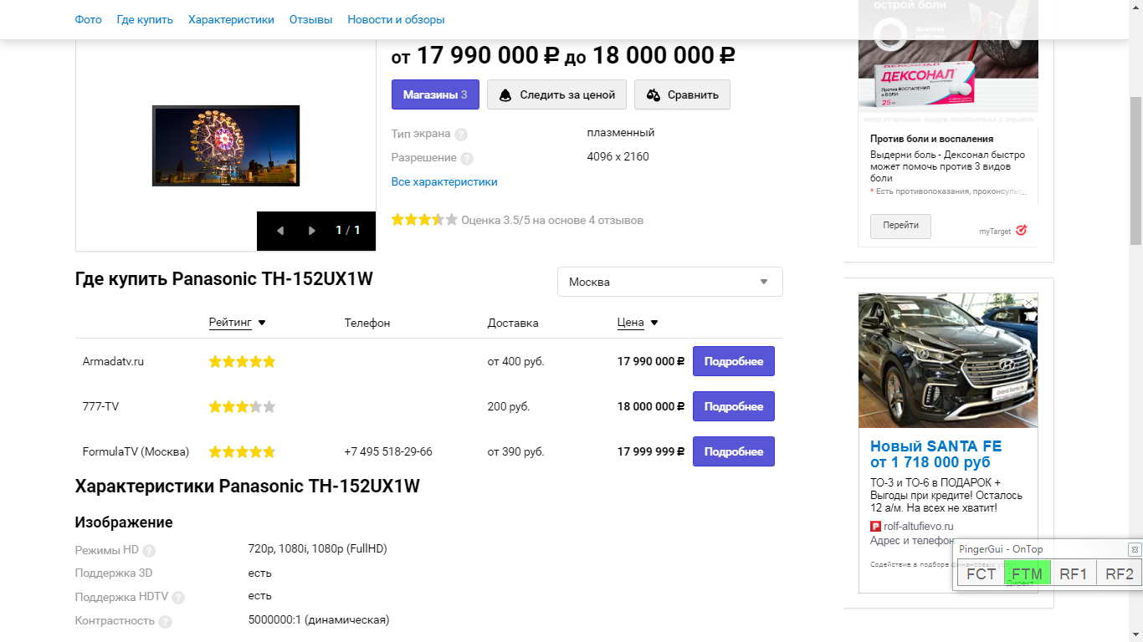
Task: Click the Hyundai Santa Fe ad photo
Action: click(948, 360)
